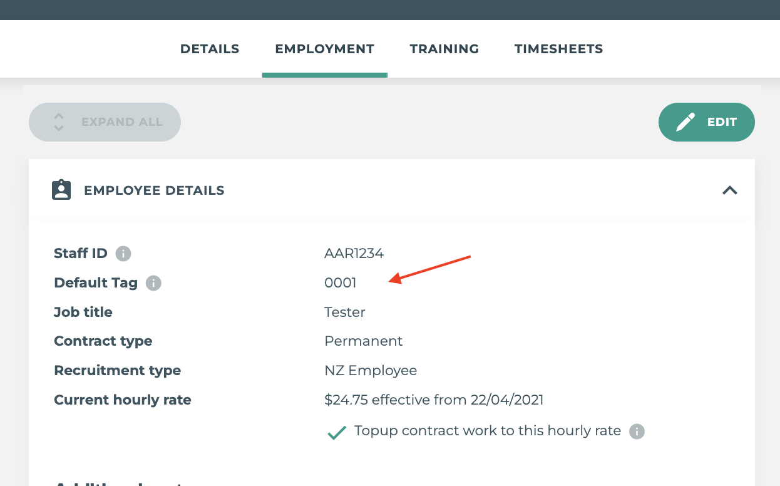Click the Default Tag value 0001
The height and width of the screenshot is (486, 780).
(341, 283)
